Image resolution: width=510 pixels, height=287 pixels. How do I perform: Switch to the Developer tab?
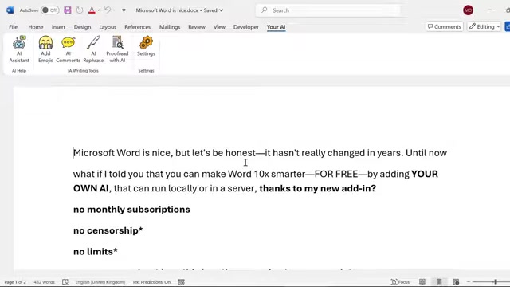(246, 27)
